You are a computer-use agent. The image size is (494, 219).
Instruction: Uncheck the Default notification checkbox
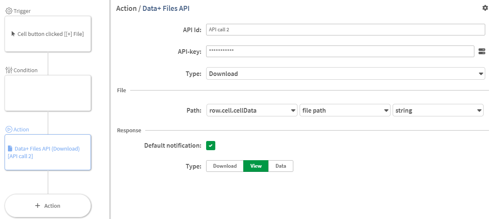(211, 146)
